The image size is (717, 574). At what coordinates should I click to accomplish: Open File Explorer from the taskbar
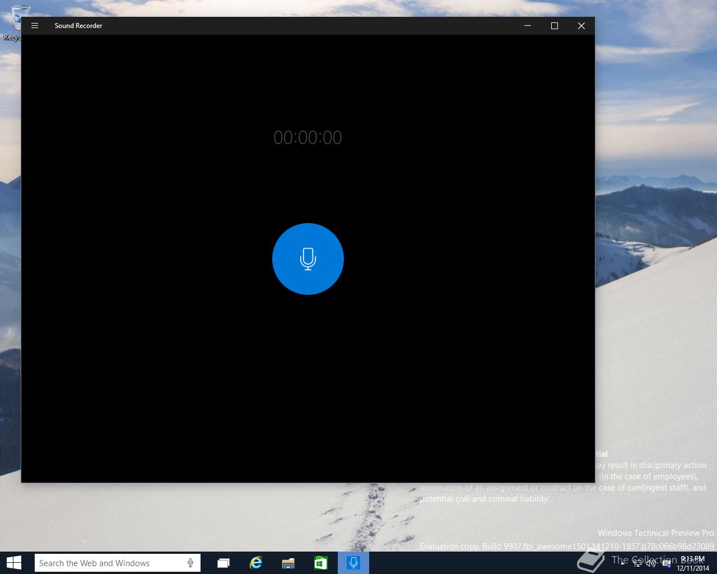point(288,563)
